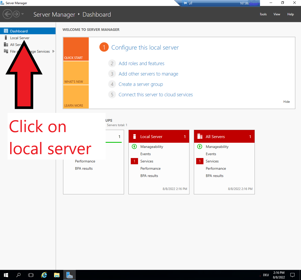Click the DEU input language indicator

point(266,275)
